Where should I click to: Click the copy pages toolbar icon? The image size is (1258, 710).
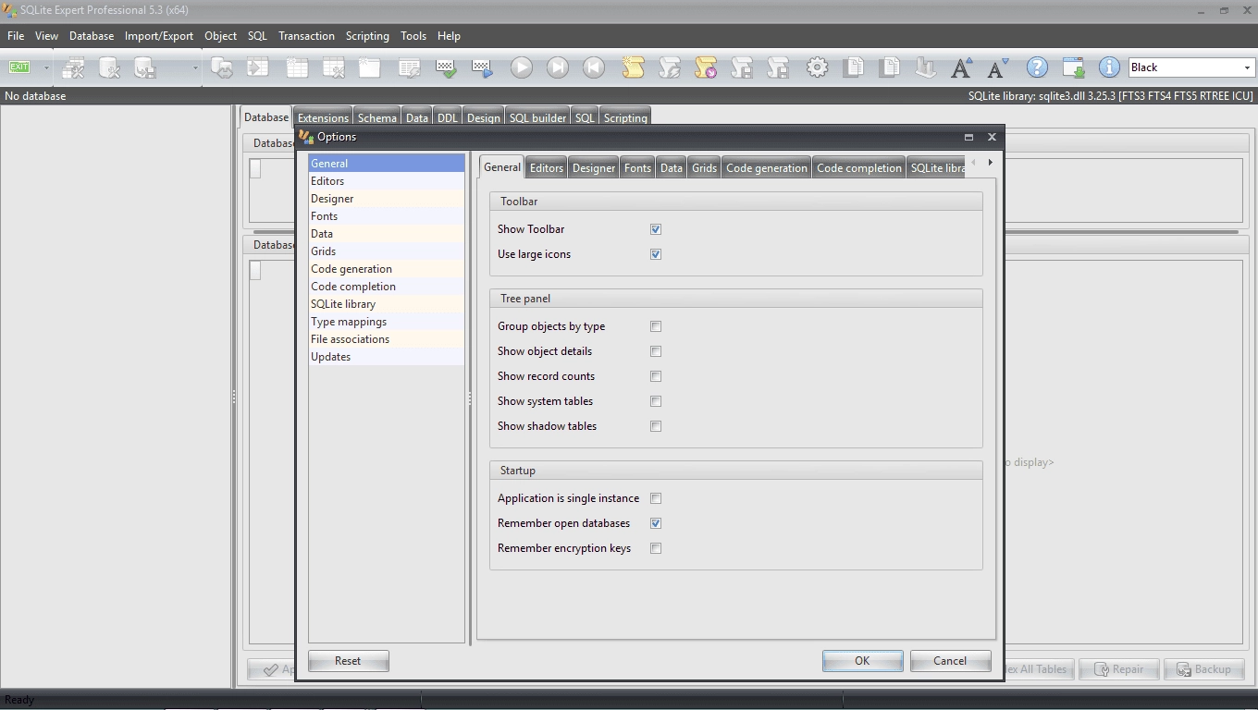click(x=854, y=67)
